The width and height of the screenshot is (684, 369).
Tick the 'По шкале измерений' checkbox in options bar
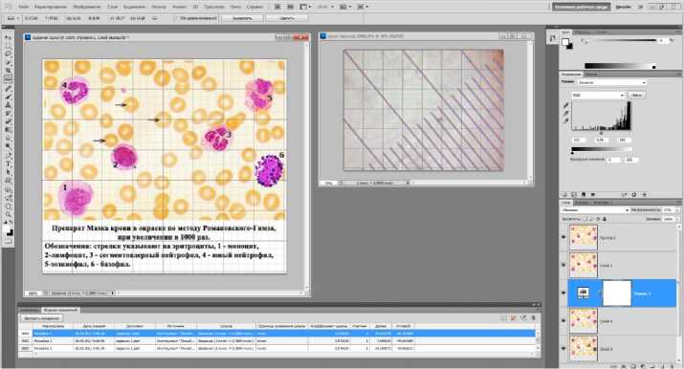coord(176,18)
